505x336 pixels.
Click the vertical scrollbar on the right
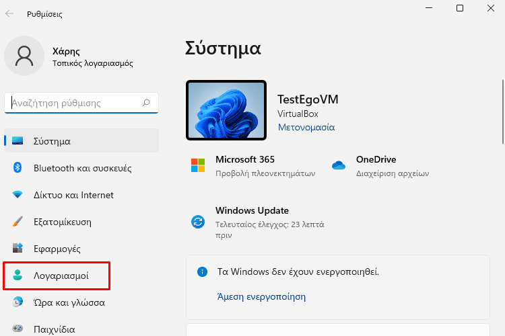tap(503, 112)
